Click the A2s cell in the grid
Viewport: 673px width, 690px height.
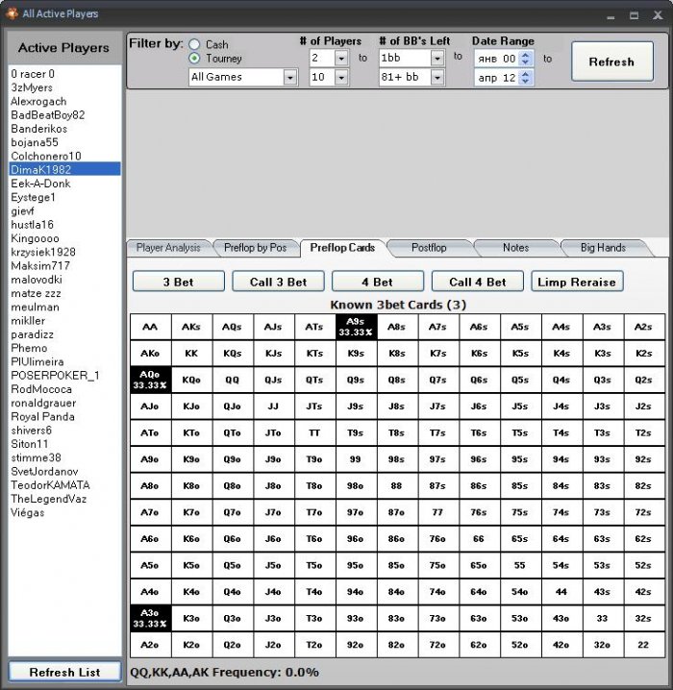pos(643,327)
